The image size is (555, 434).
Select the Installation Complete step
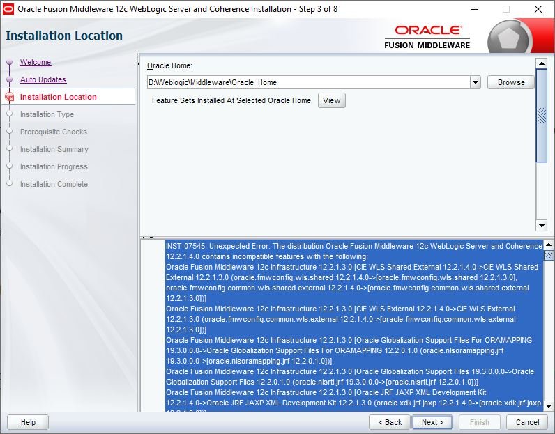[x=54, y=184]
